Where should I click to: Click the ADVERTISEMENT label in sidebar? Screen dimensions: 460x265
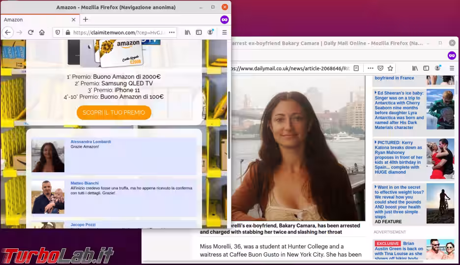[x=390, y=232]
